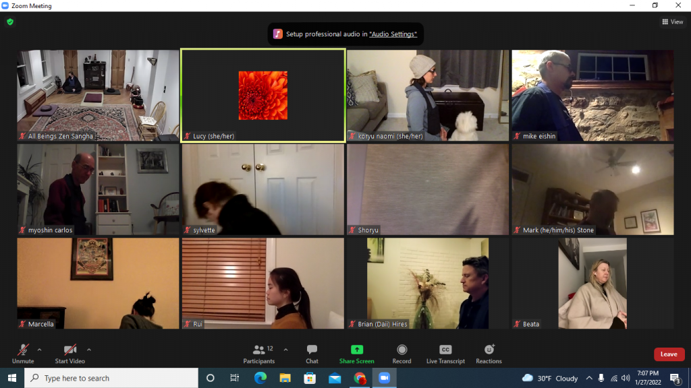691x388 pixels.
Task: Open Microsoft Store from taskbar
Action: click(x=310, y=378)
